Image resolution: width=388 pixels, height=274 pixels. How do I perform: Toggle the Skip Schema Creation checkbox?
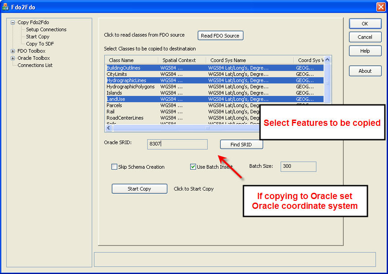114,167
